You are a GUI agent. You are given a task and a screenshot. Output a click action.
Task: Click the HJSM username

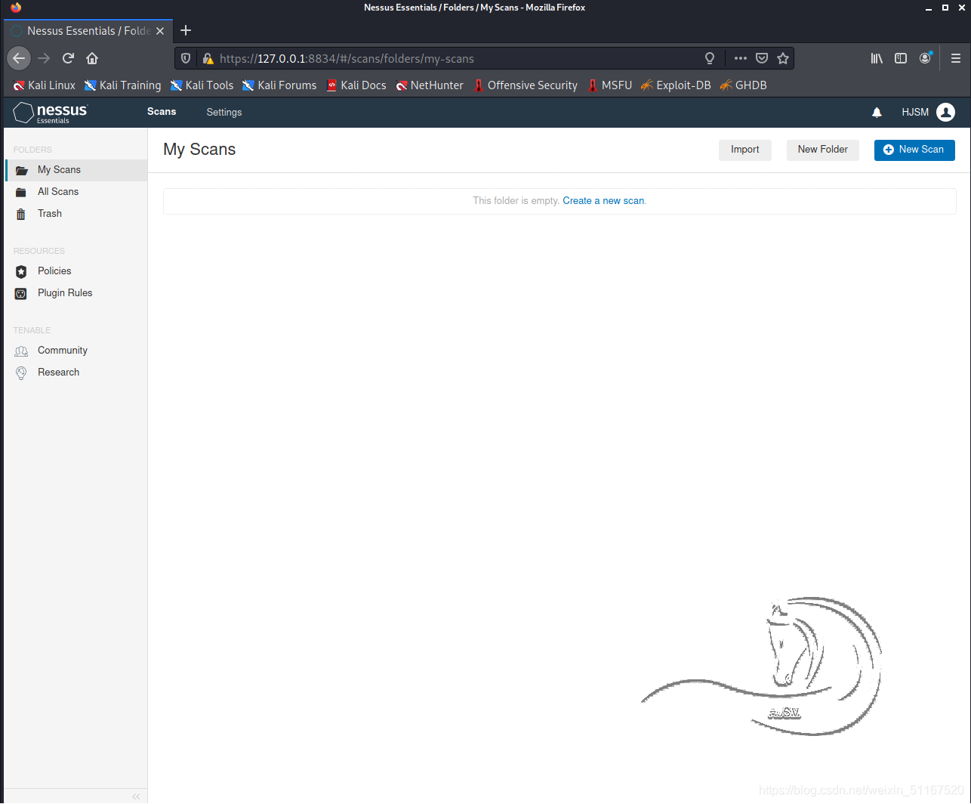pyautogui.click(x=915, y=112)
